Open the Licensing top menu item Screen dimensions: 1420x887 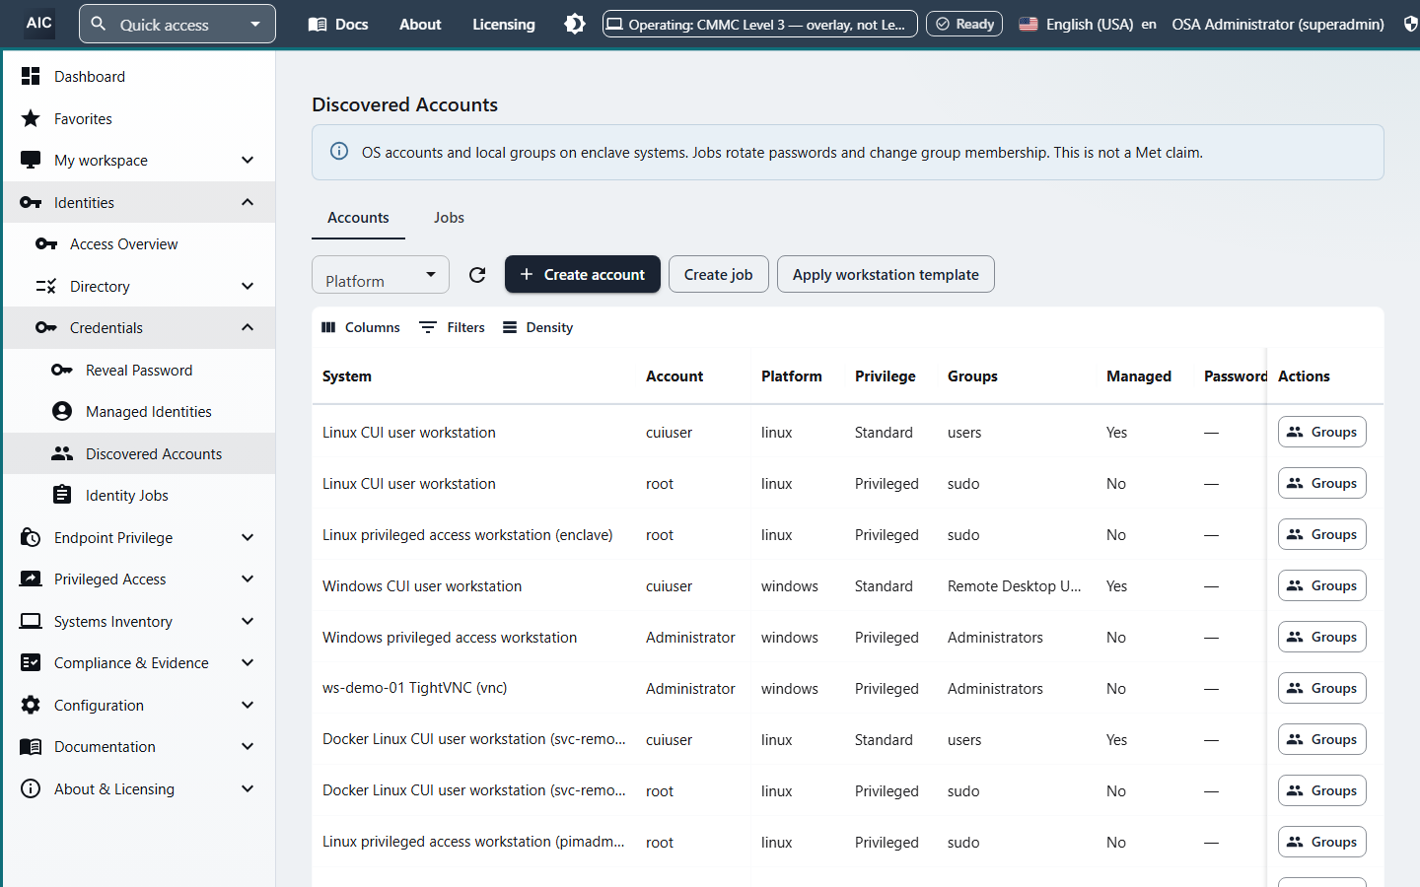click(x=504, y=24)
